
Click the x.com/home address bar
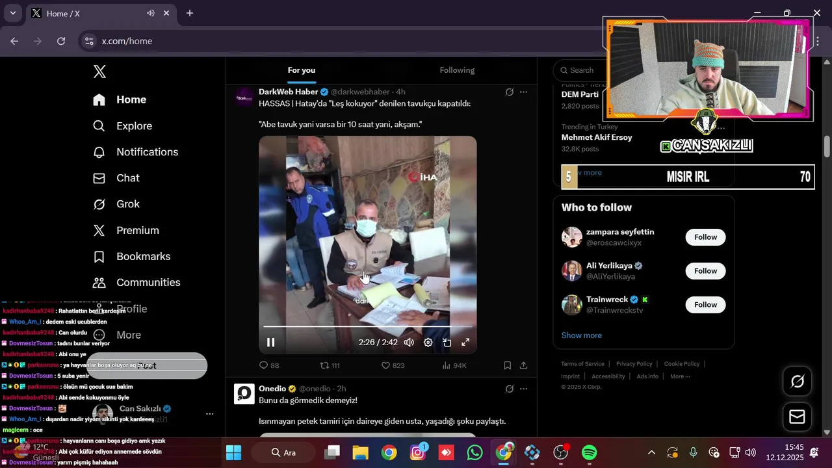[127, 41]
